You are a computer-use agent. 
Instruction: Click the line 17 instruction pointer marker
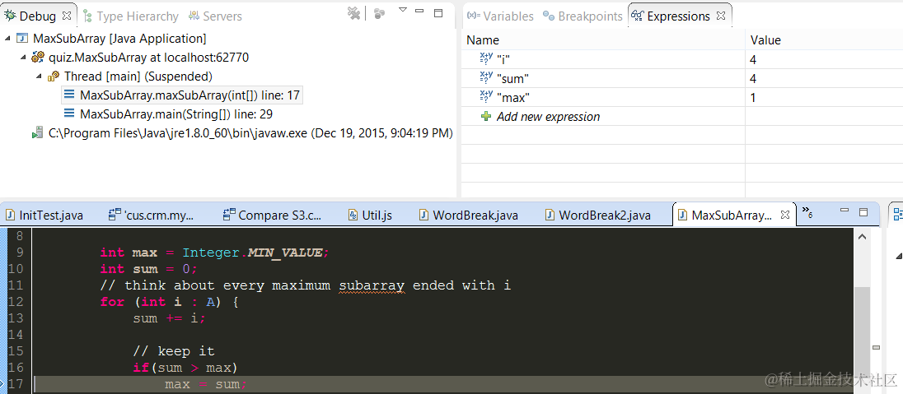click(2, 383)
